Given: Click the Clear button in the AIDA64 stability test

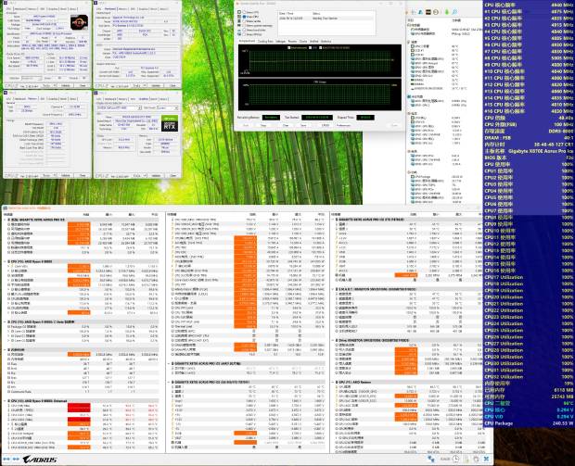Looking at the screenshot, I should (x=286, y=125).
